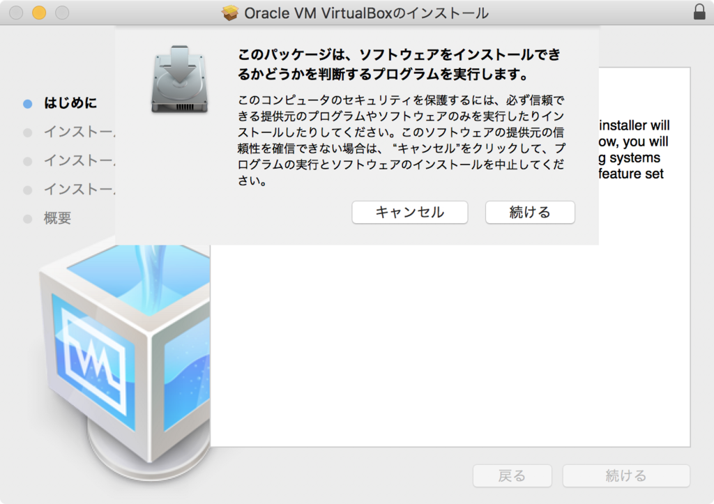Click the greyed-out 戻る button

pyautogui.click(x=512, y=476)
